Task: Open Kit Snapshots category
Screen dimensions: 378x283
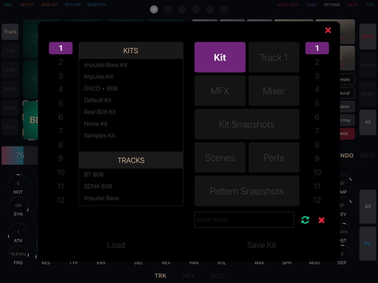Action: (247, 124)
